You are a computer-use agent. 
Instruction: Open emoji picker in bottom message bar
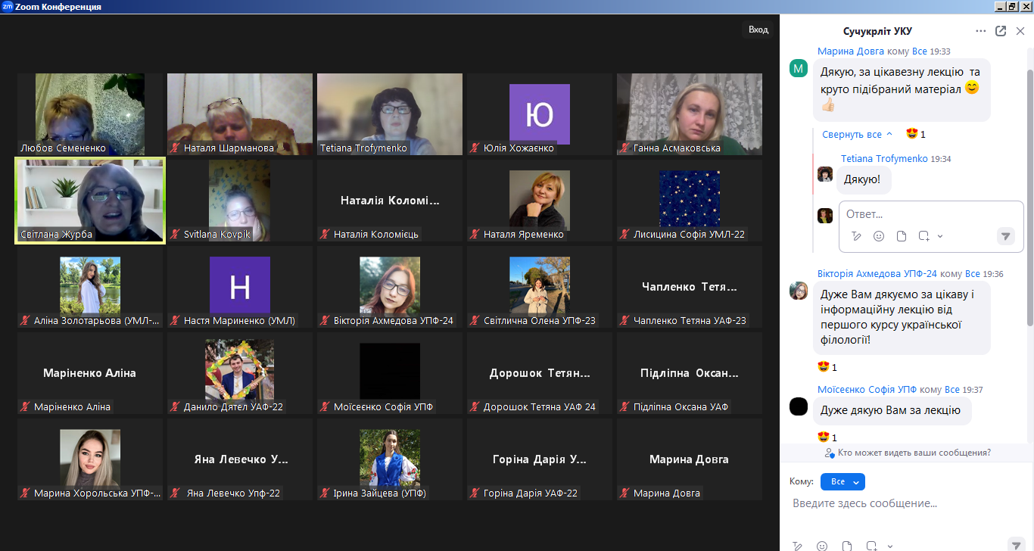(x=823, y=546)
